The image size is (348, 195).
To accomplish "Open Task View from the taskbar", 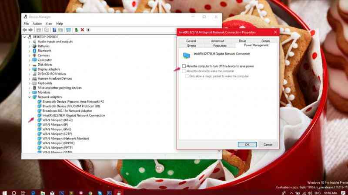I will [23, 193].
